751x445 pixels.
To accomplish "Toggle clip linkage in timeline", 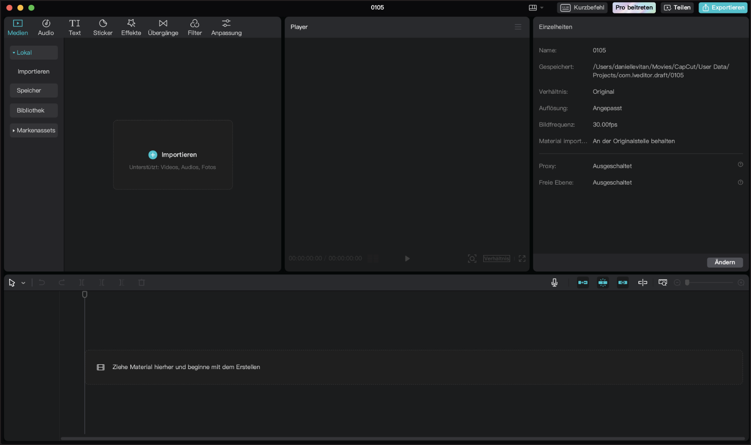I will pyautogui.click(x=623, y=283).
